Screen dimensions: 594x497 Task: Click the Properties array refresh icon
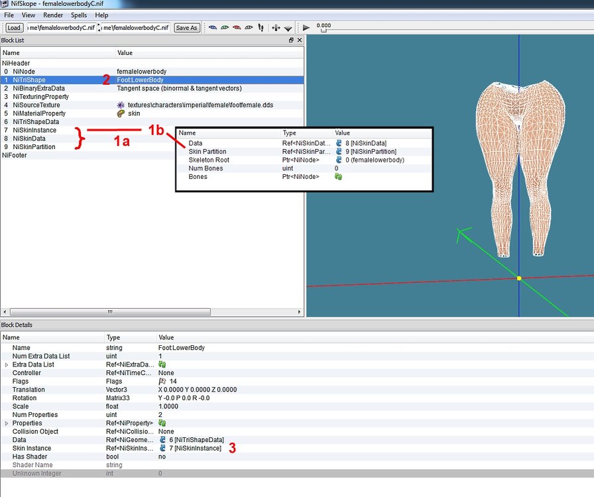point(162,423)
